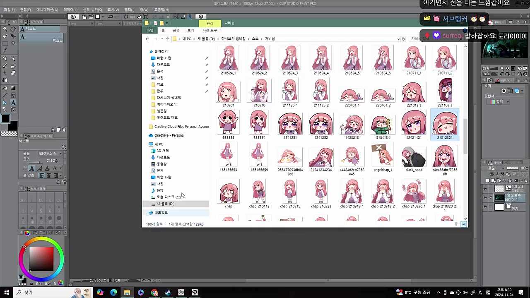This screenshot has height=298, width=530.
Task: Click the Explorer up-folder arrow
Action: (168, 39)
